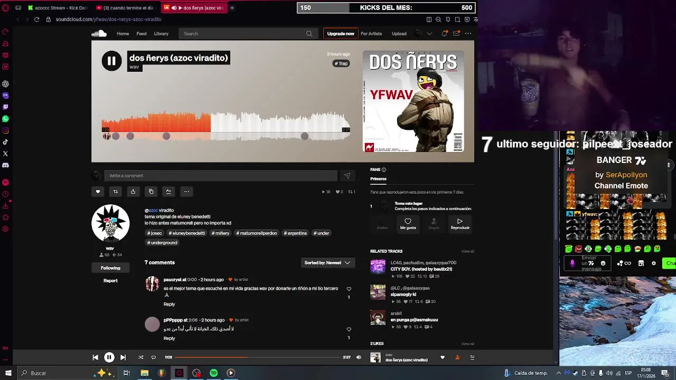The height and width of the screenshot is (380, 676).
Task: Switch to the Kick Dashboard browser tab
Action: (58, 8)
